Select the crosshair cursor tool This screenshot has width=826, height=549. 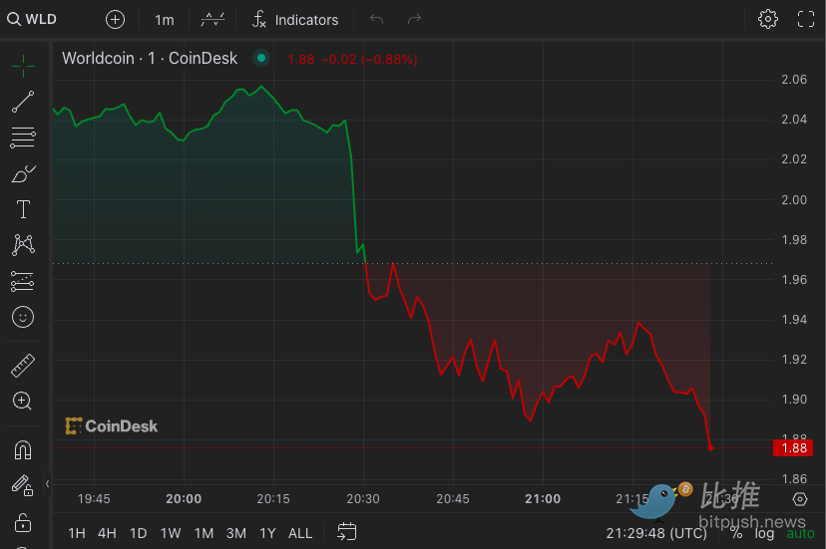click(x=23, y=67)
